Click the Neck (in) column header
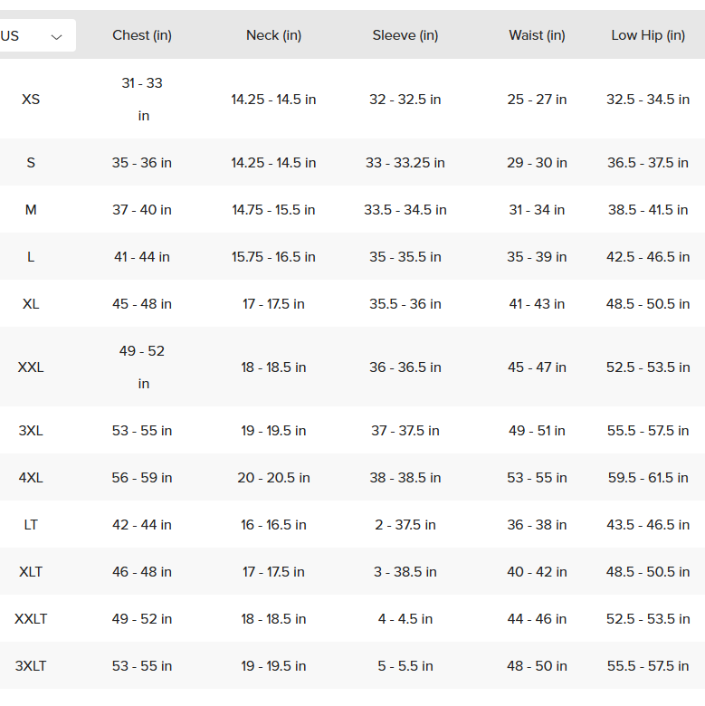The width and height of the screenshot is (705, 706). (273, 35)
